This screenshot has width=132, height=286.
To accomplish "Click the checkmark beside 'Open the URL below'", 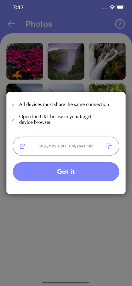I will click(x=13, y=120).
